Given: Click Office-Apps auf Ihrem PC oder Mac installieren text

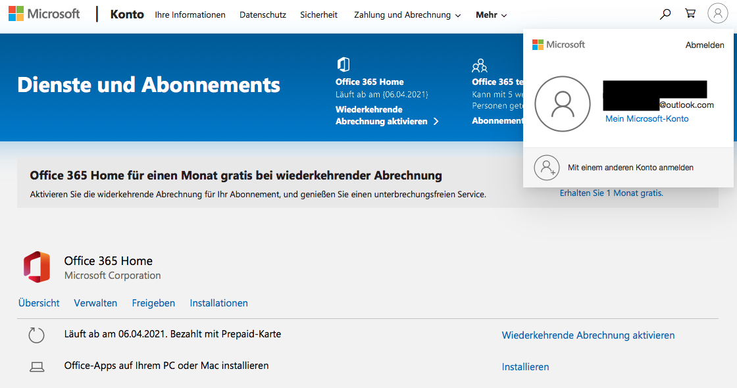Looking at the screenshot, I should [166, 366].
